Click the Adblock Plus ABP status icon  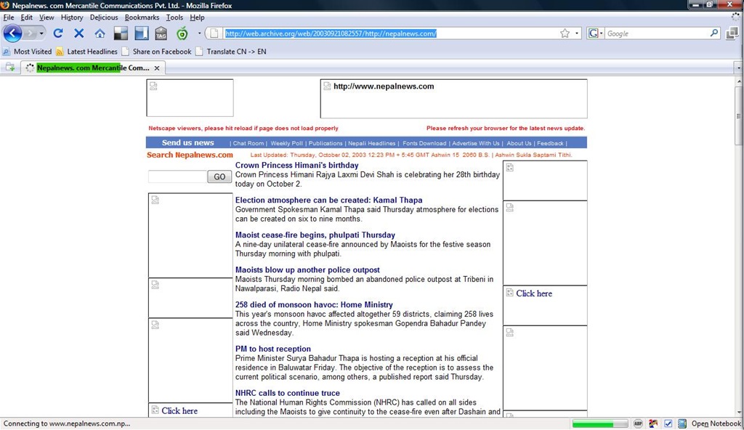pos(638,423)
